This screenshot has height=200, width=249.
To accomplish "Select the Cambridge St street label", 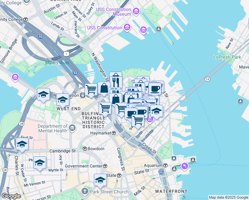I will pyautogui.click(x=62, y=151).
